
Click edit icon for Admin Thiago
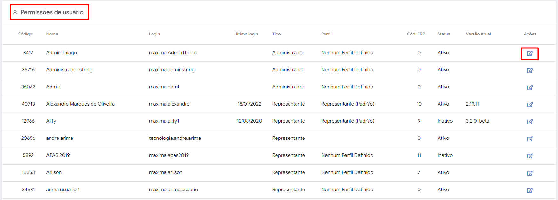point(530,53)
